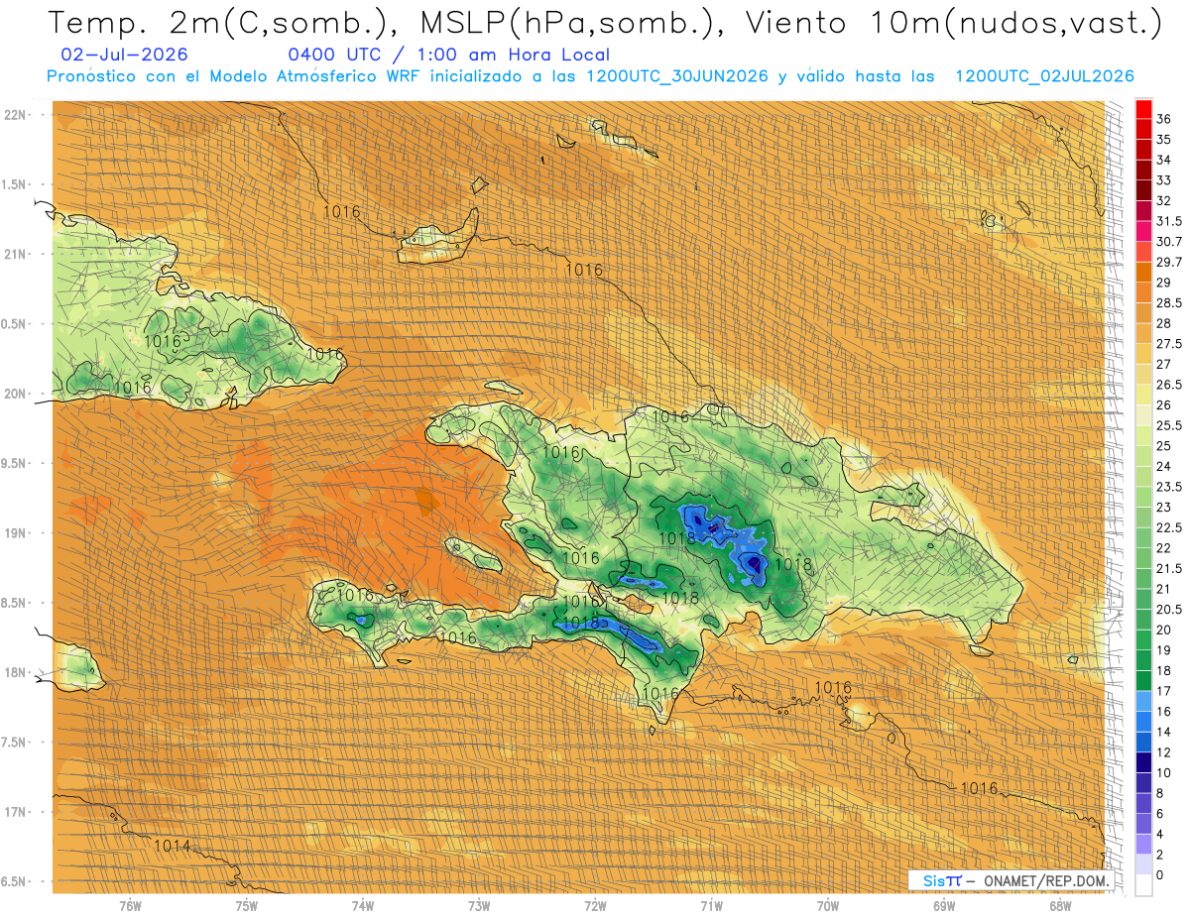Click the initialization time '1200UTC_30JUN2026'
The image size is (1190, 919).
click(677, 76)
